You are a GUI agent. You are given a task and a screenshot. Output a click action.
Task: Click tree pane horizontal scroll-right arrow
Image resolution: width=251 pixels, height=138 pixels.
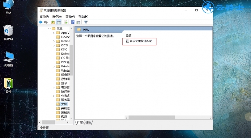pyautogui.click(x=67, y=122)
